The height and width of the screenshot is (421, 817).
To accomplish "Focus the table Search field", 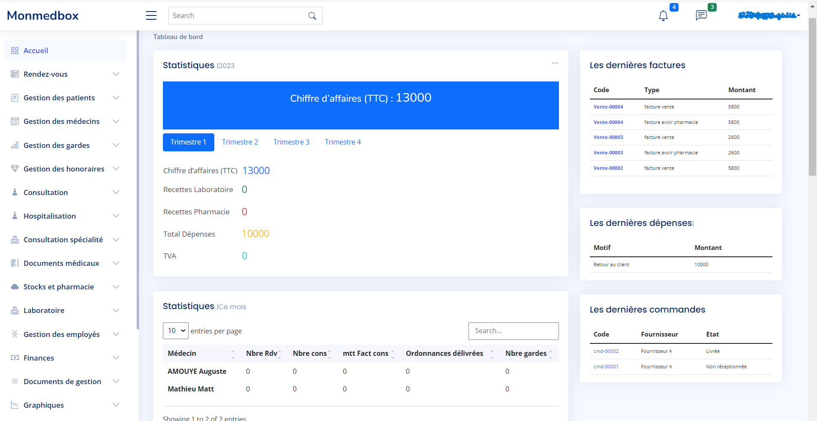I will click(x=513, y=331).
